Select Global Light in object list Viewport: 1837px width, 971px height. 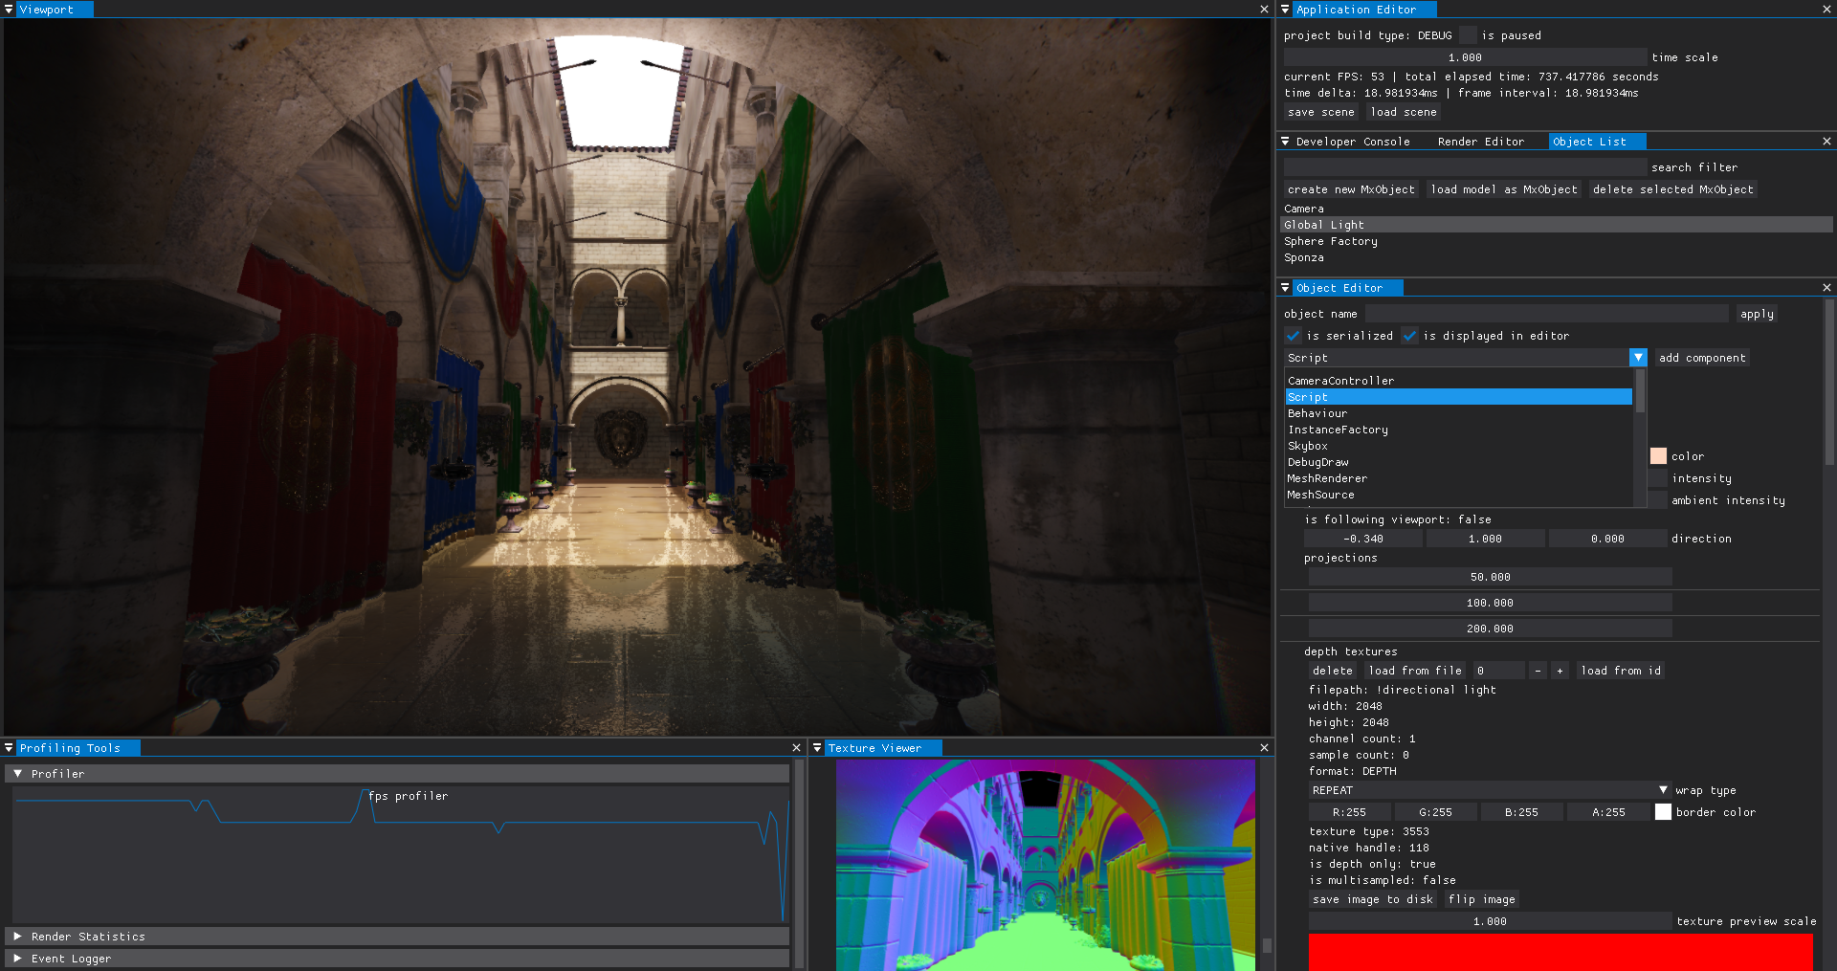pyautogui.click(x=1556, y=225)
